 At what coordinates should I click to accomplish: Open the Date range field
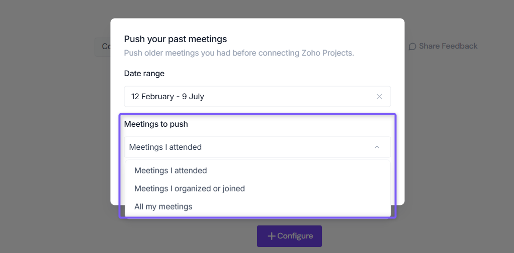pos(258,97)
